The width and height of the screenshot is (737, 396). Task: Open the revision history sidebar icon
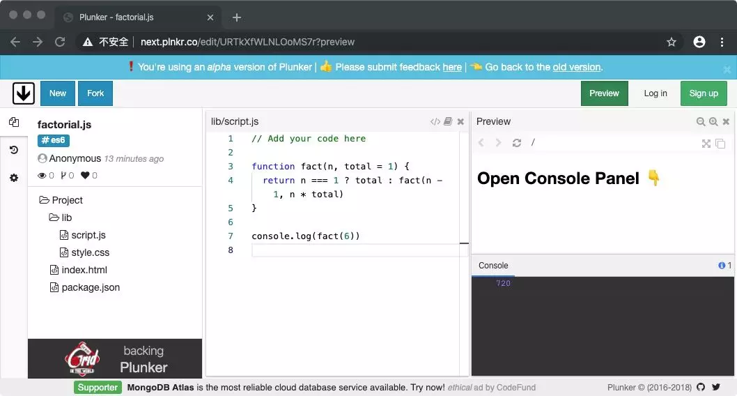point(14,150)
